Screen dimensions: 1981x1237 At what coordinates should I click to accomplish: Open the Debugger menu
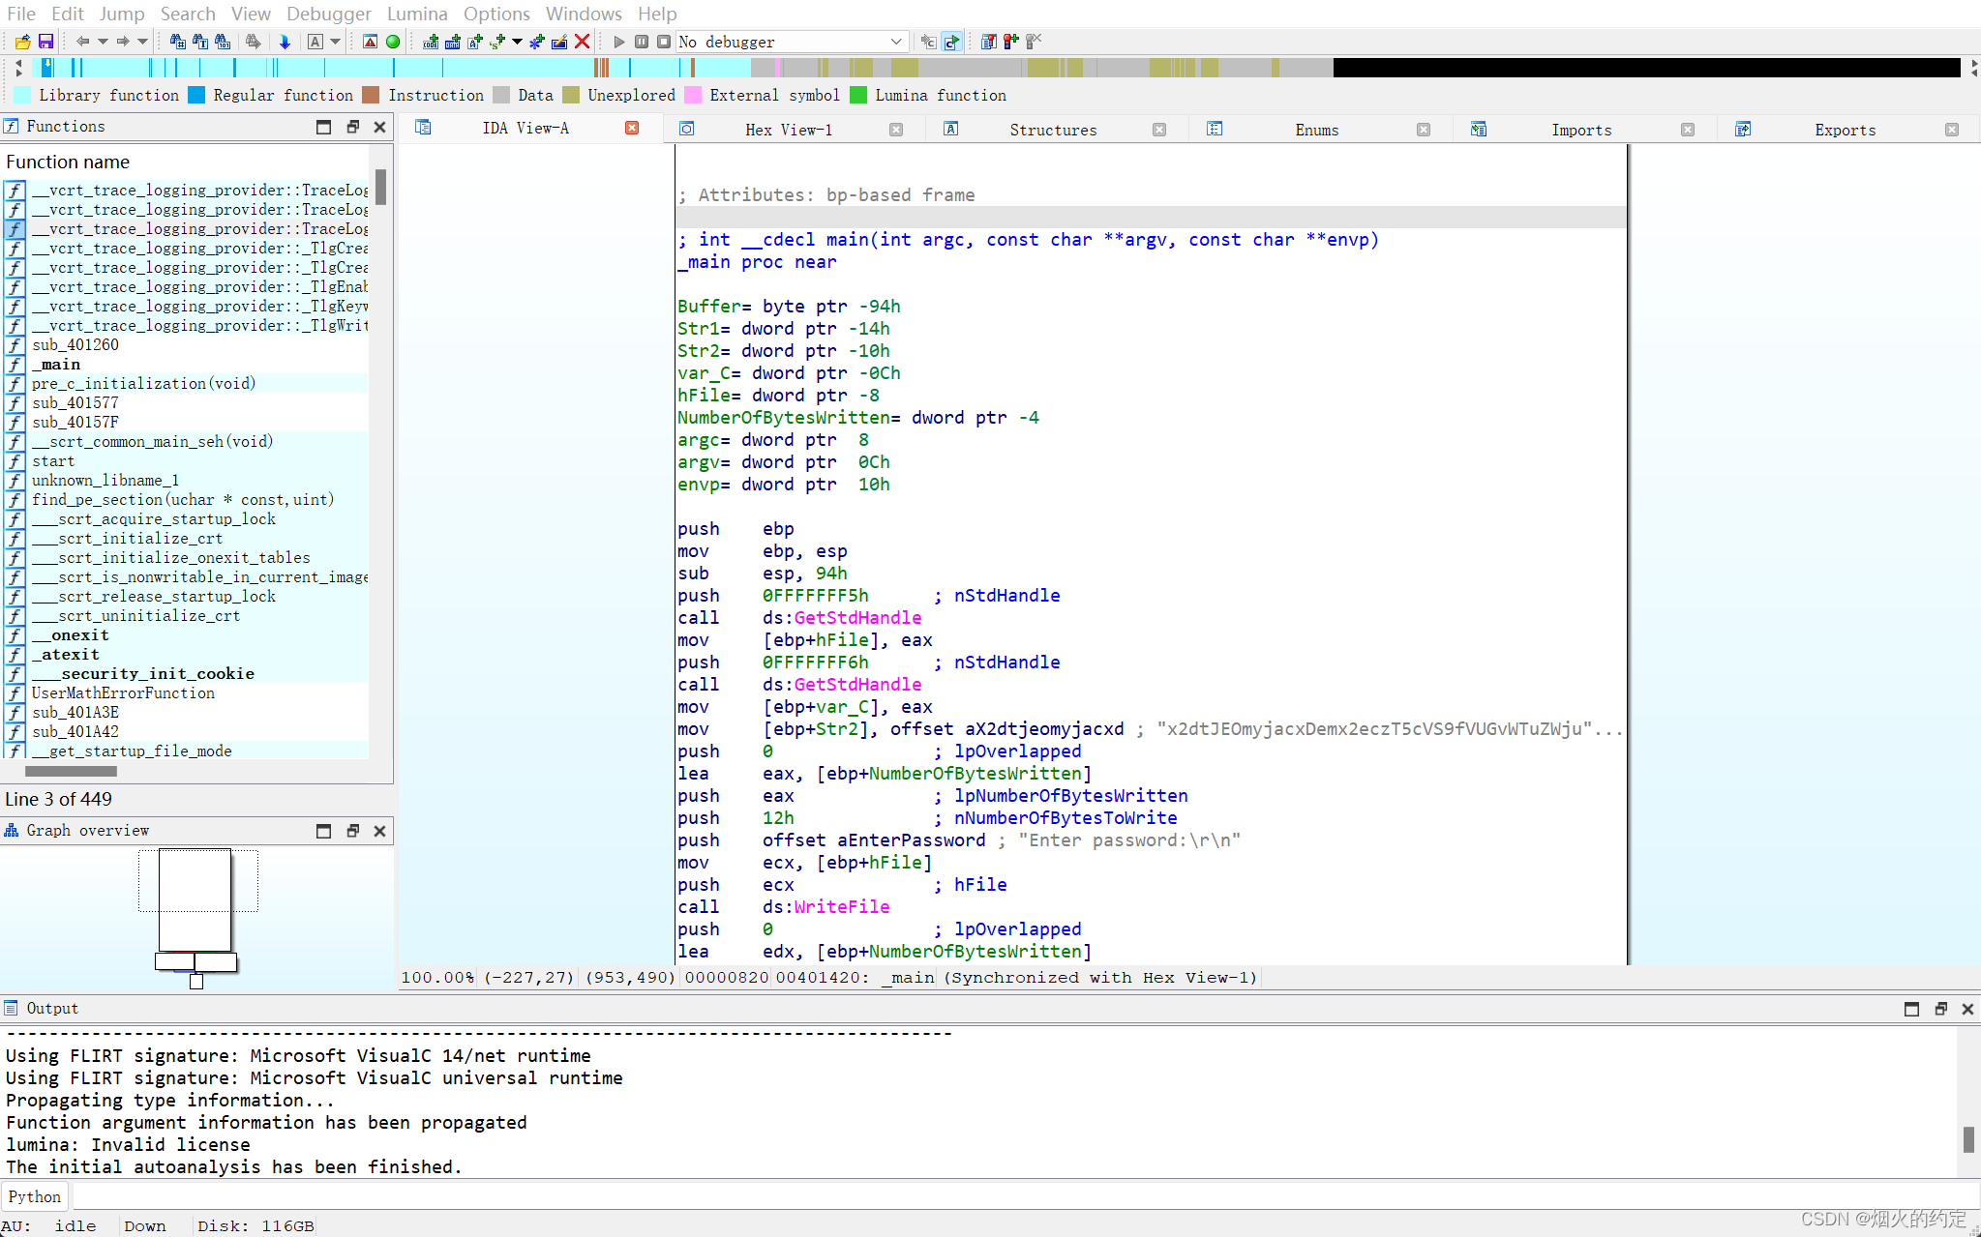(x=328, y=14)
